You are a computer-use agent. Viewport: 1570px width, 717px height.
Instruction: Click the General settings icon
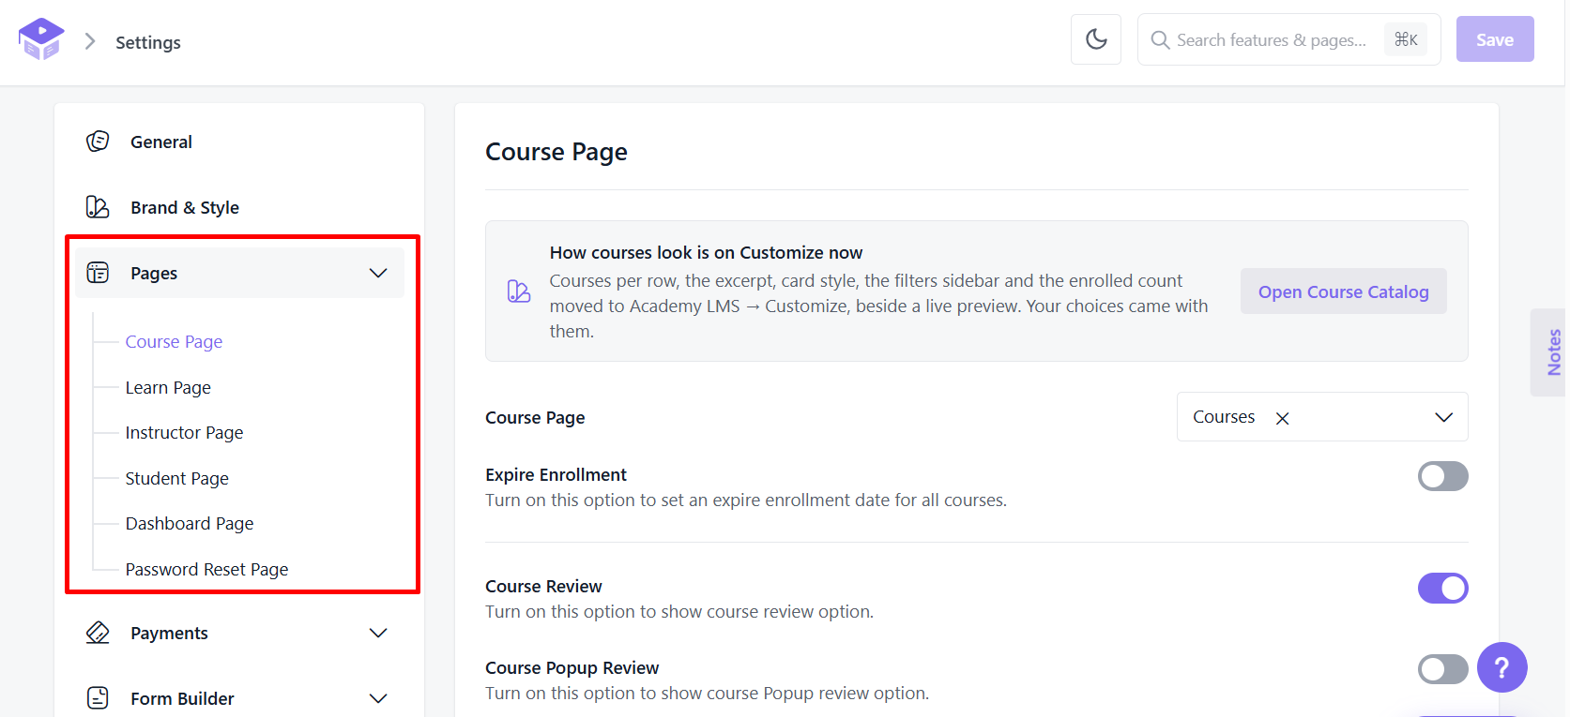(x=98, y=142)
